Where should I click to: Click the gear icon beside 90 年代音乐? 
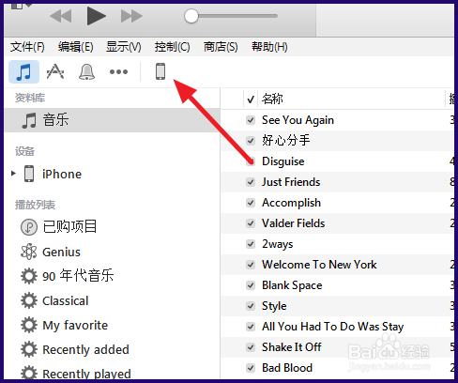pos(29,276)
